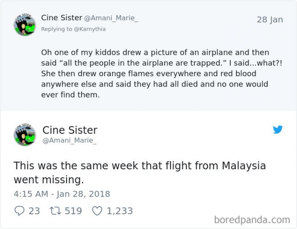Viewport: 297px width, 229px height.
Task: Retweet using the retweet arrows icon
Action: pos(54,211)
